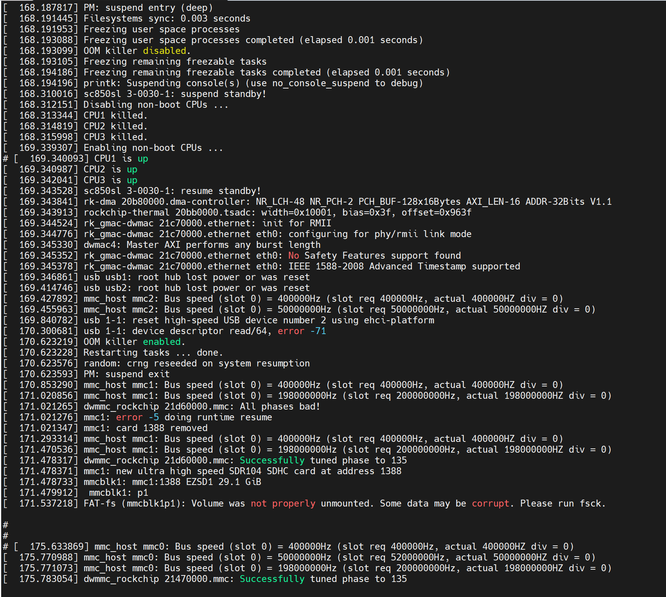Click the timestamp 168.187817
The height and width of the screenshot is (597, 666).
tap(48, 8)
